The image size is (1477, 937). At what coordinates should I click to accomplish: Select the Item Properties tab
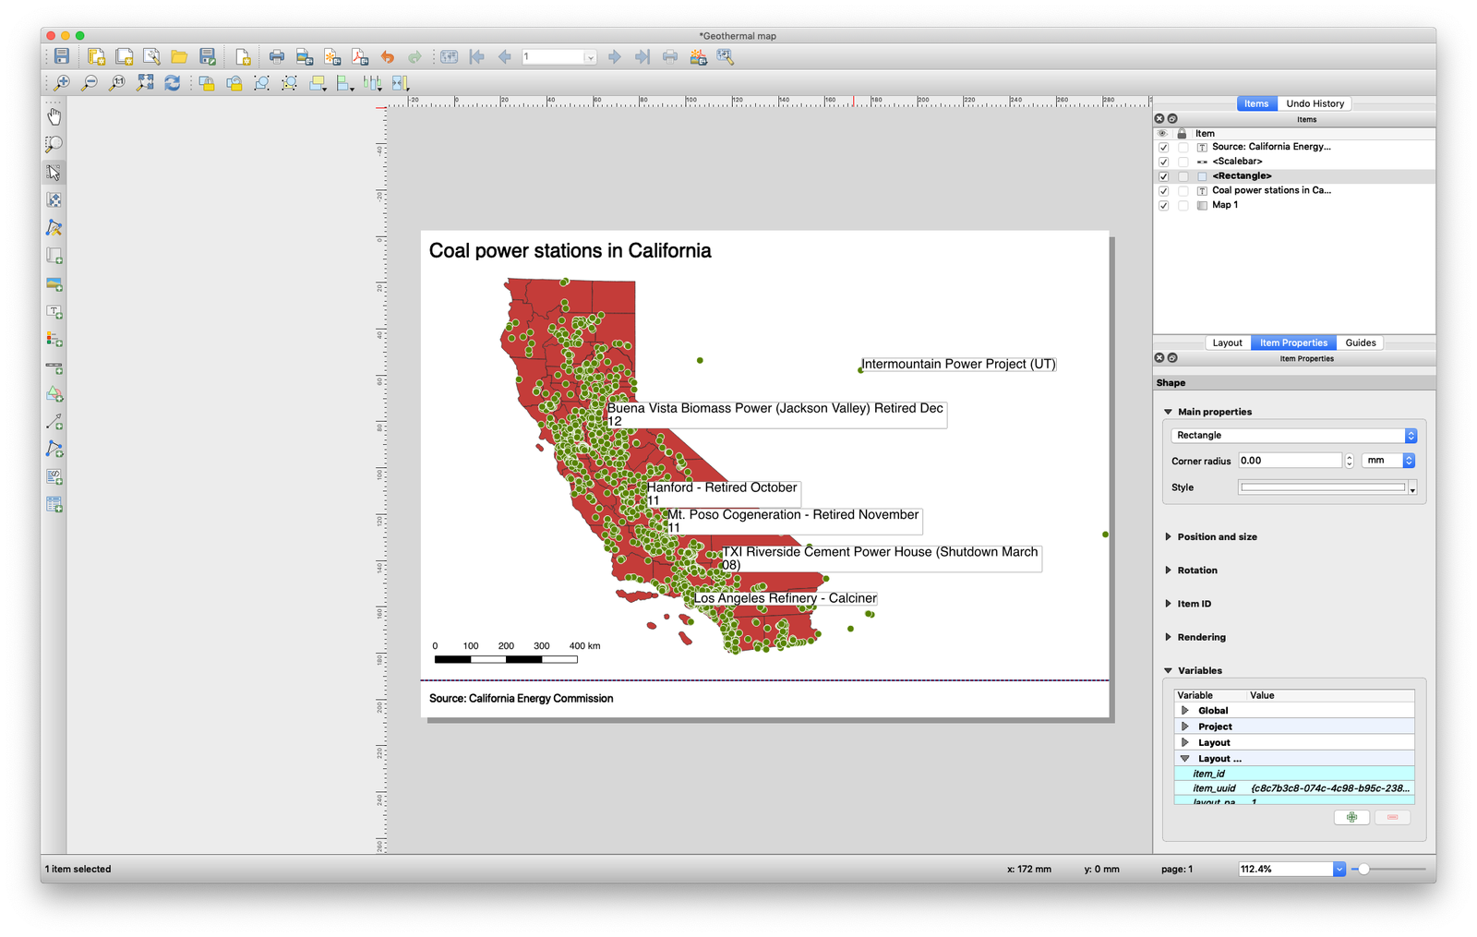tap(1293, 342)
